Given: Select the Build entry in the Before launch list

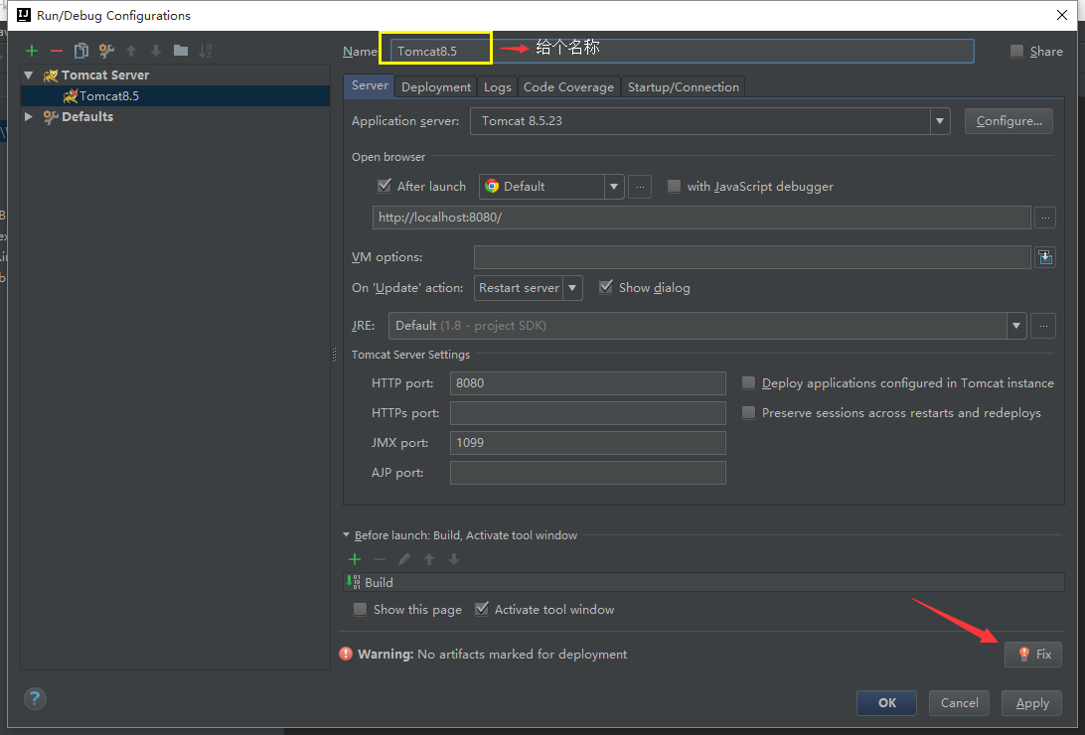Looking at the screenshot, I should click(x=703, y=582).
